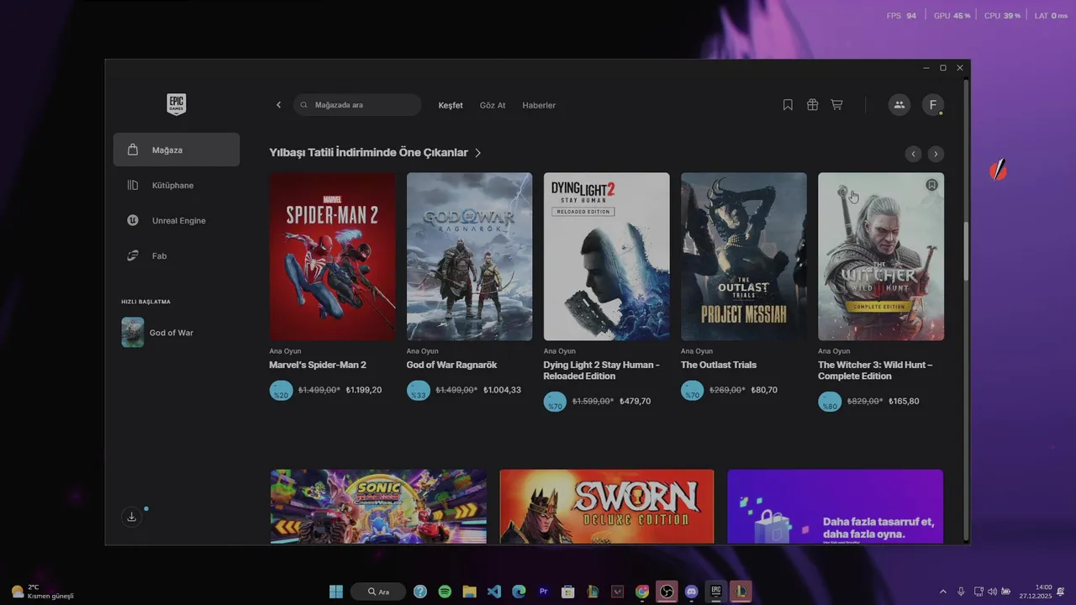This screenshot has height=605, width=1076.
Task: Click the Mağazada ara search field
Action: (x=357, y=105)
